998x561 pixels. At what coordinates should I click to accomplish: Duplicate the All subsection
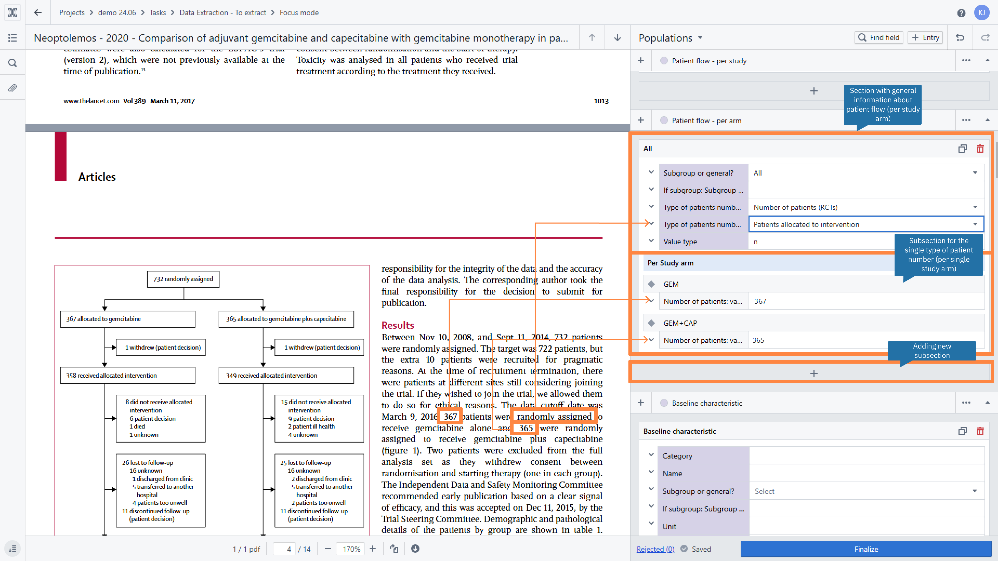click(962, 149)
